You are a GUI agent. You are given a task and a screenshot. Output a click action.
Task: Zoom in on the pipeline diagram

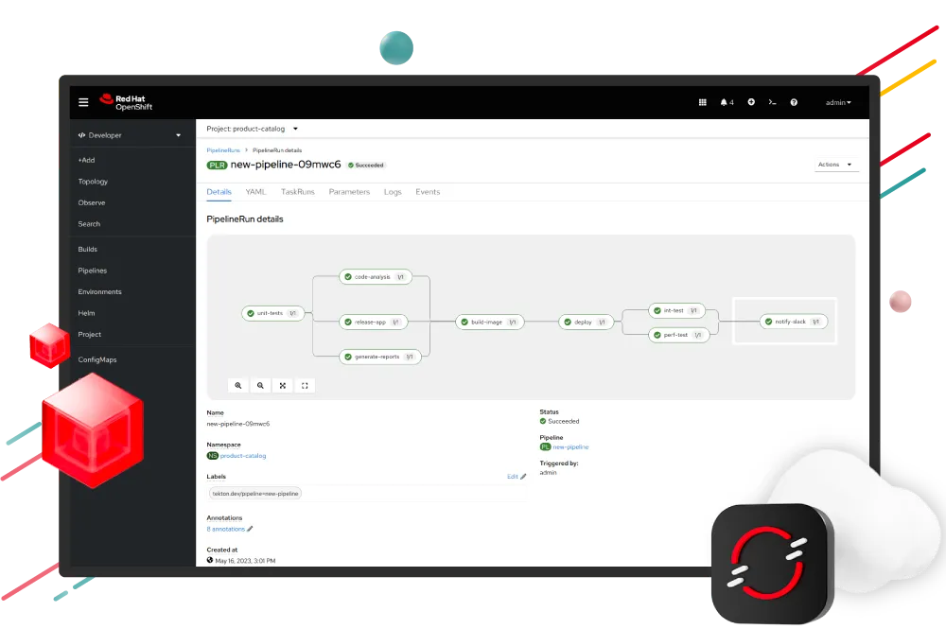(237, 385)
